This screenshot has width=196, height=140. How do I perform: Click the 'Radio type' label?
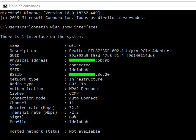click(22, 84)
